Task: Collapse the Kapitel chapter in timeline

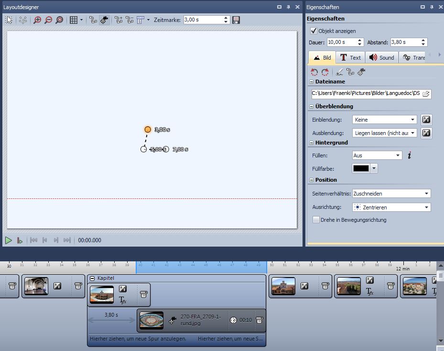Action: click(92, 278)
